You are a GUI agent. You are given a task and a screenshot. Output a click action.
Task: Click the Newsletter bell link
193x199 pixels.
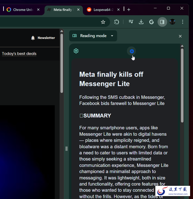[43, 38]
